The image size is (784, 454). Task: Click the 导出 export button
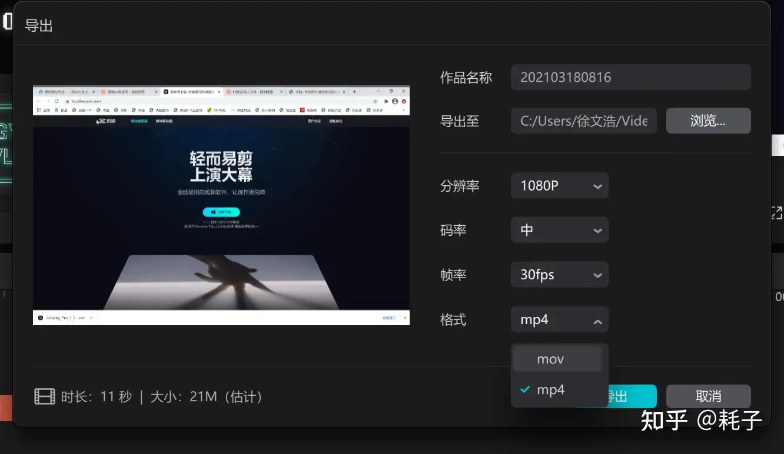pos(632,396)
